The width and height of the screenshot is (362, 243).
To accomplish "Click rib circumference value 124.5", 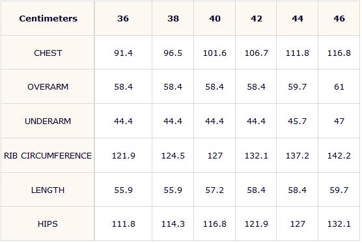I will point(173,156).
